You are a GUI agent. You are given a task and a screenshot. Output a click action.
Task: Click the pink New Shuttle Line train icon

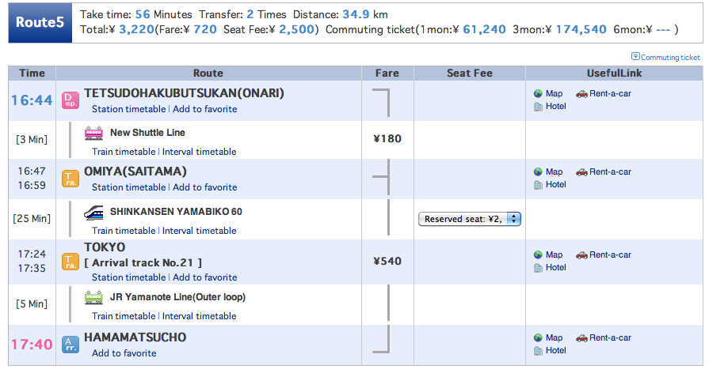pyautogui.click(x=93, y=133)
